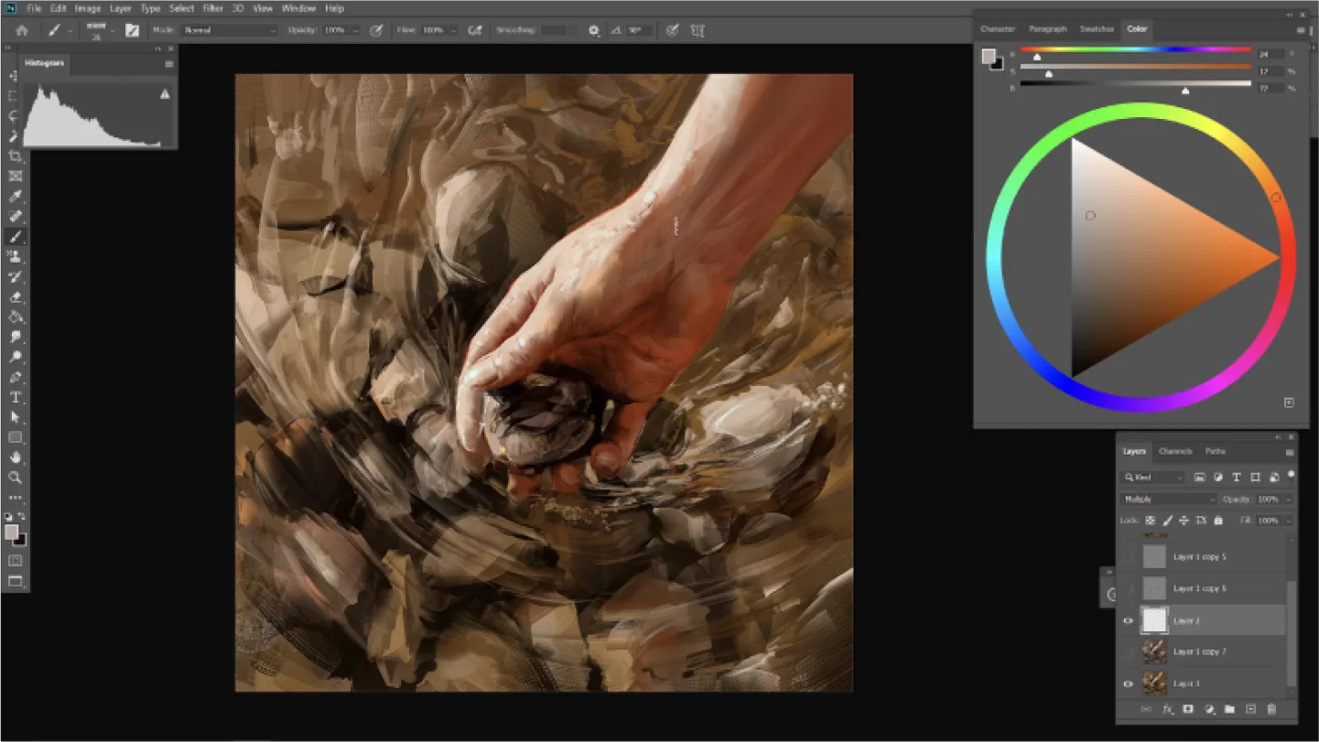Toggle pressure for opacity button
This screenshot has width=1319, height=742.
tap(376, 30)
